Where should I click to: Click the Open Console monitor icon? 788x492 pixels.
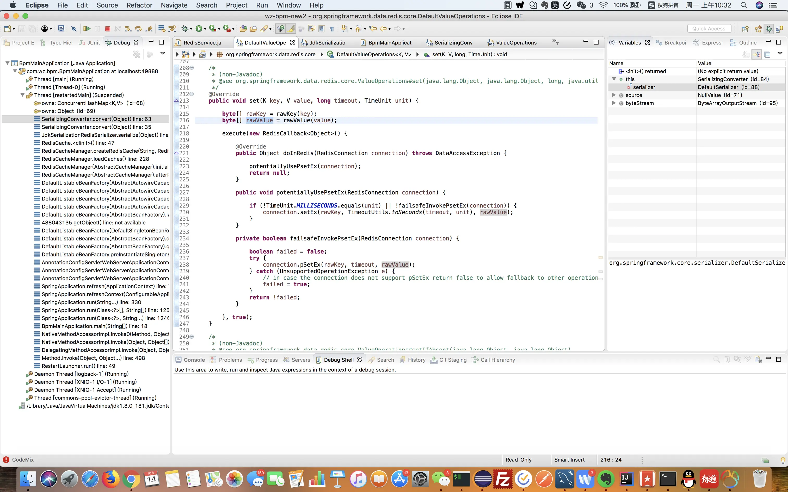pos(61,29)
